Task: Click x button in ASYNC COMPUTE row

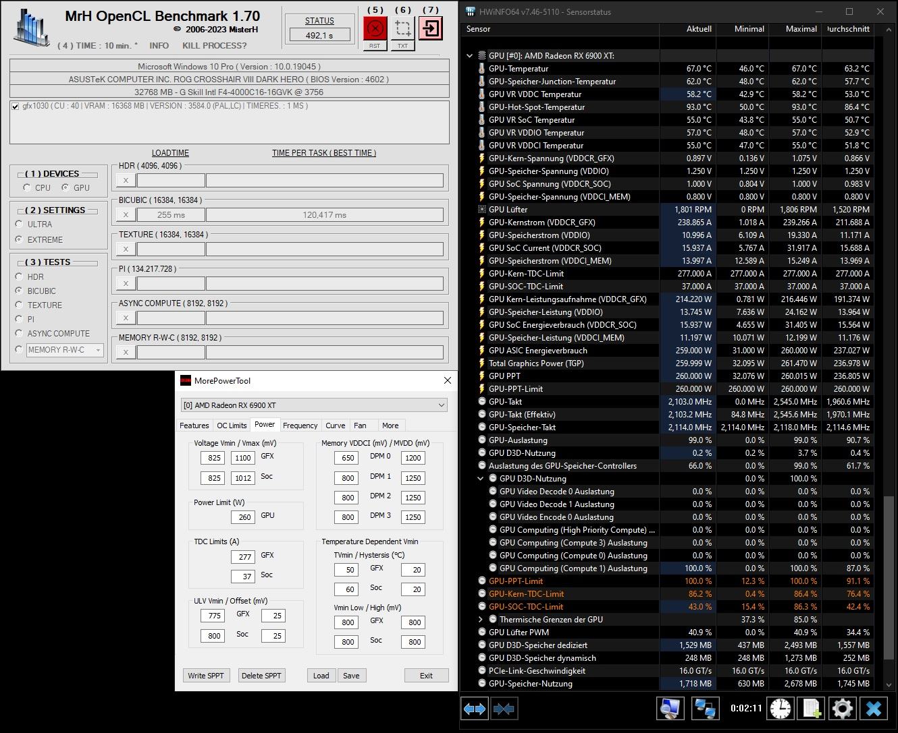Action: click(126, 318)
